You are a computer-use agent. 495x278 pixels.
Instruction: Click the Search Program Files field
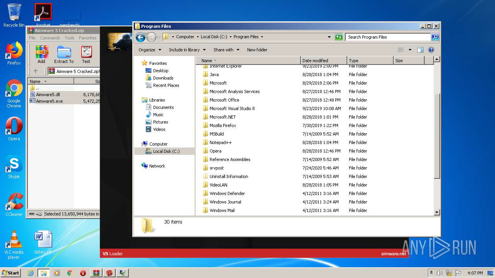pyautogui.click(x=388, y=37)
